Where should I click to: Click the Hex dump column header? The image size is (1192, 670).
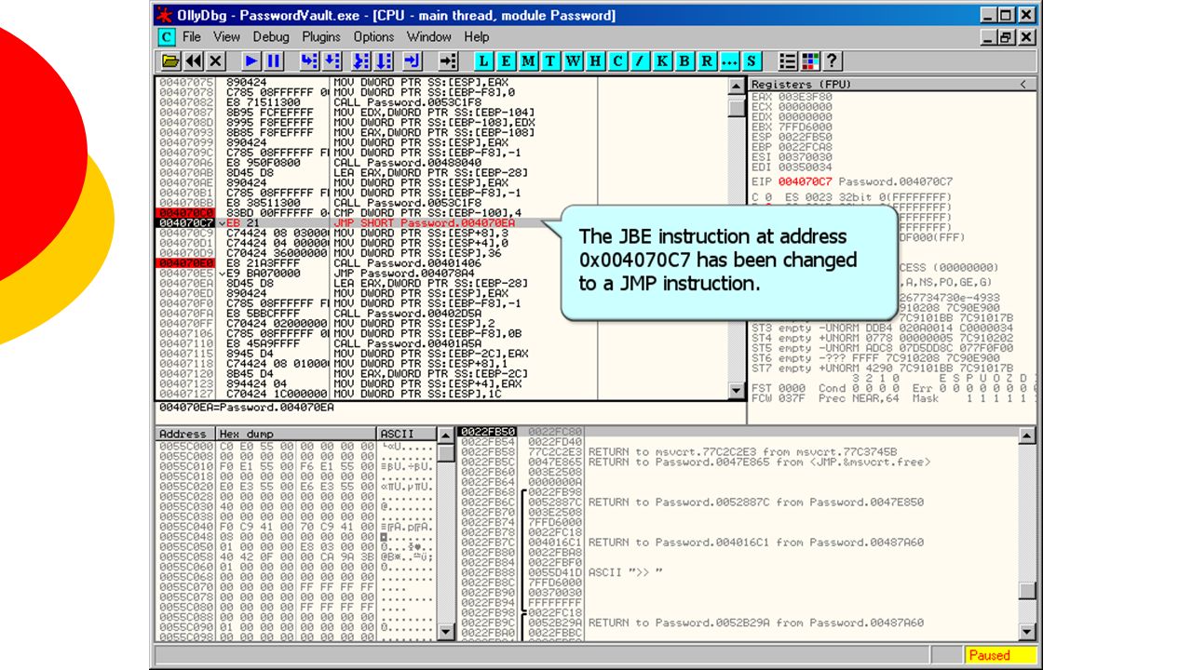[296, 435]
